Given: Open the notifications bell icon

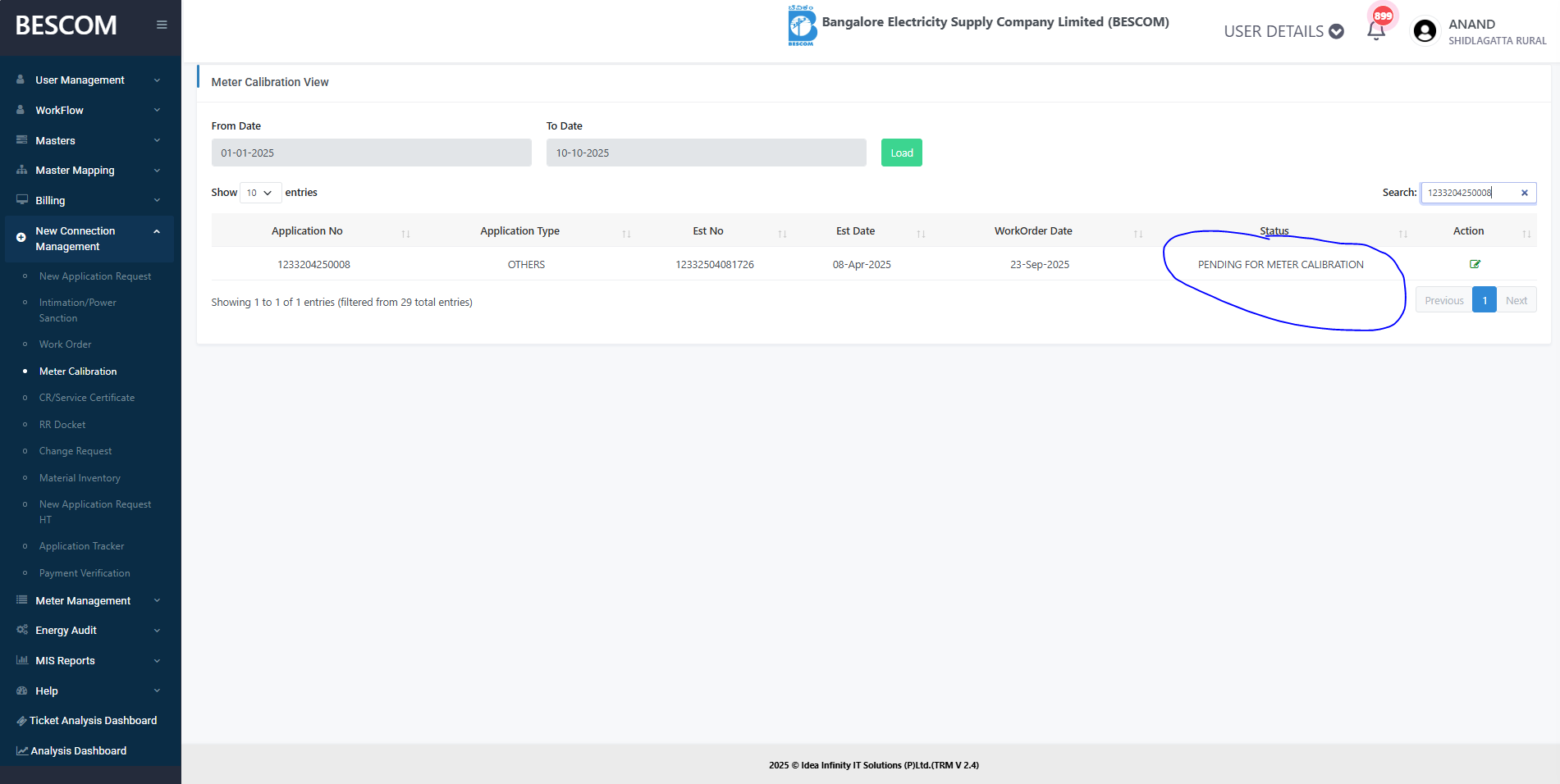Looking at the screenshot, I should click(1376, 31).
